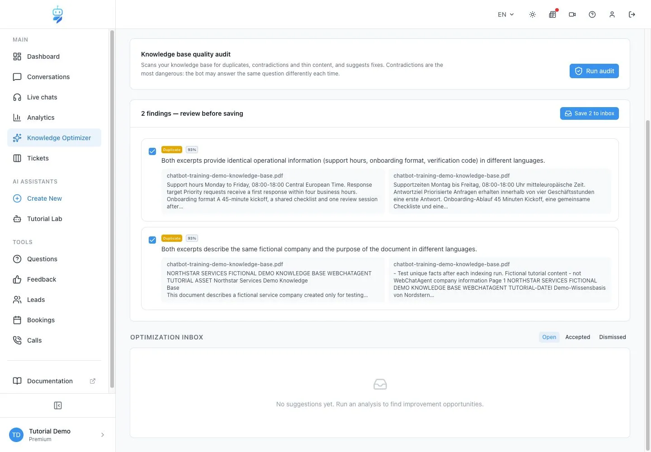Open EN language dropdown
651x452 pixels.
[x=506, y=14]
